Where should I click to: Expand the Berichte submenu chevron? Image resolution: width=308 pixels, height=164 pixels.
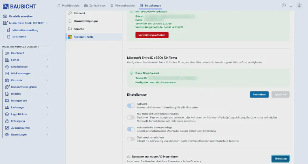pyautogui.click(x=47, y=94)
